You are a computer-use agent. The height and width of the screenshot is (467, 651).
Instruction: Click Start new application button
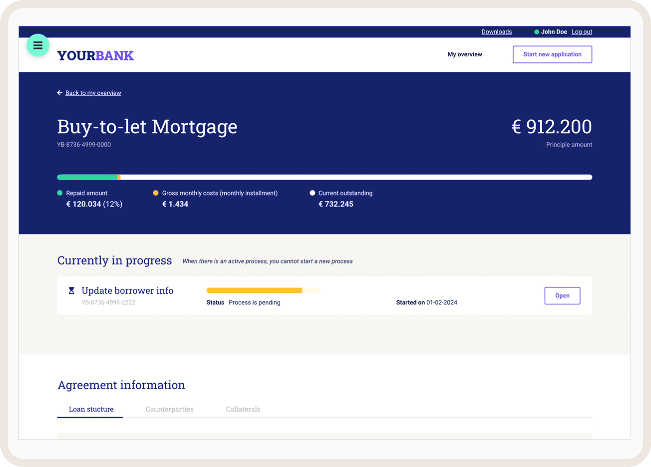click(x=553, y=54)
